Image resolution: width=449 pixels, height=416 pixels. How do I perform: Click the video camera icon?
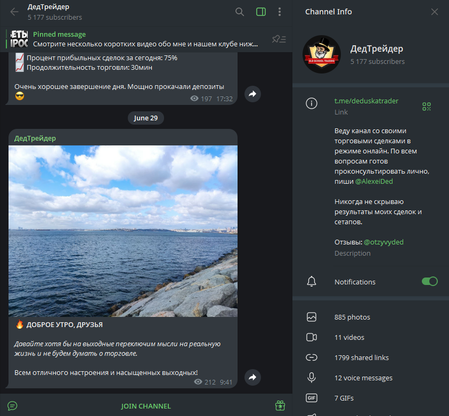coord(312,337)
